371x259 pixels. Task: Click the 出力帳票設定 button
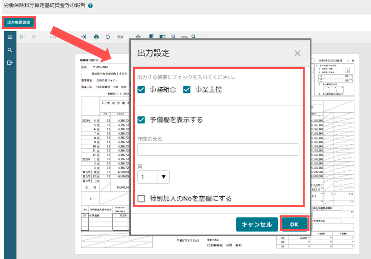point(19,23)
